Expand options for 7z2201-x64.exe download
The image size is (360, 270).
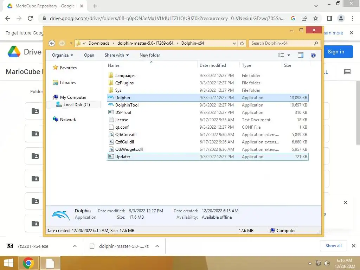pyautogui.click(x=75, y=246)
